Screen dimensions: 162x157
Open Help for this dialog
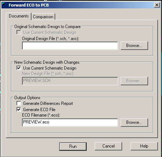[x=144, y=146]
